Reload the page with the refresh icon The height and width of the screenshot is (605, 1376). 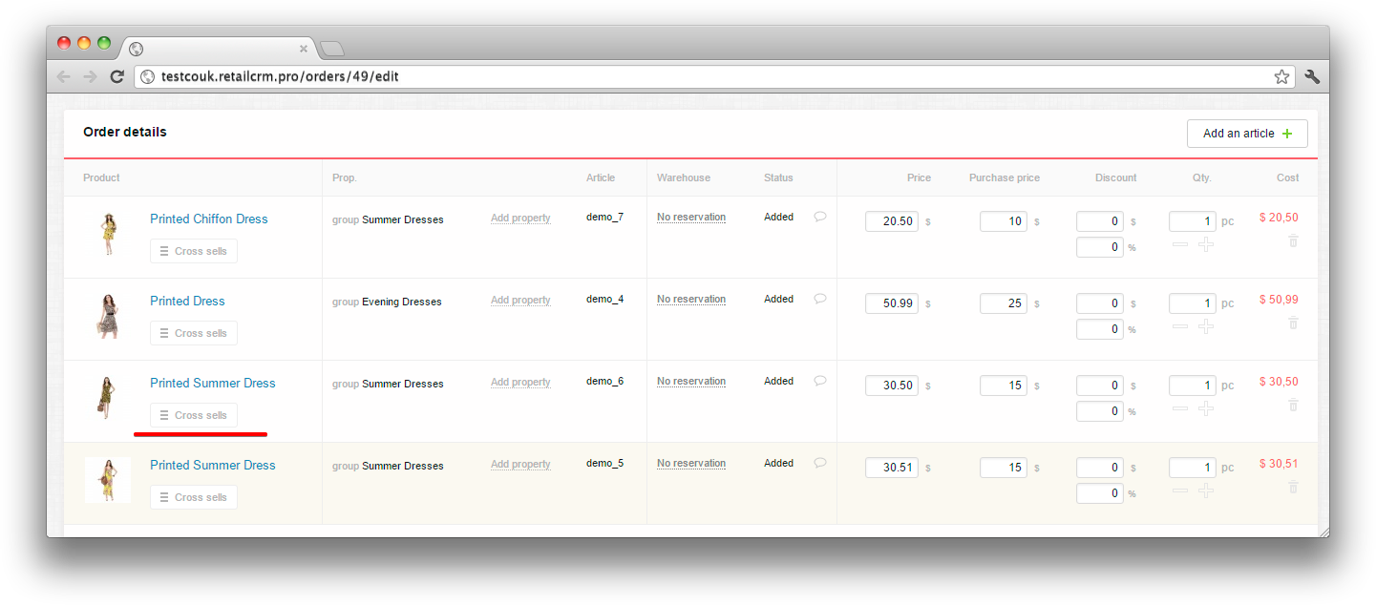[116, 76]
